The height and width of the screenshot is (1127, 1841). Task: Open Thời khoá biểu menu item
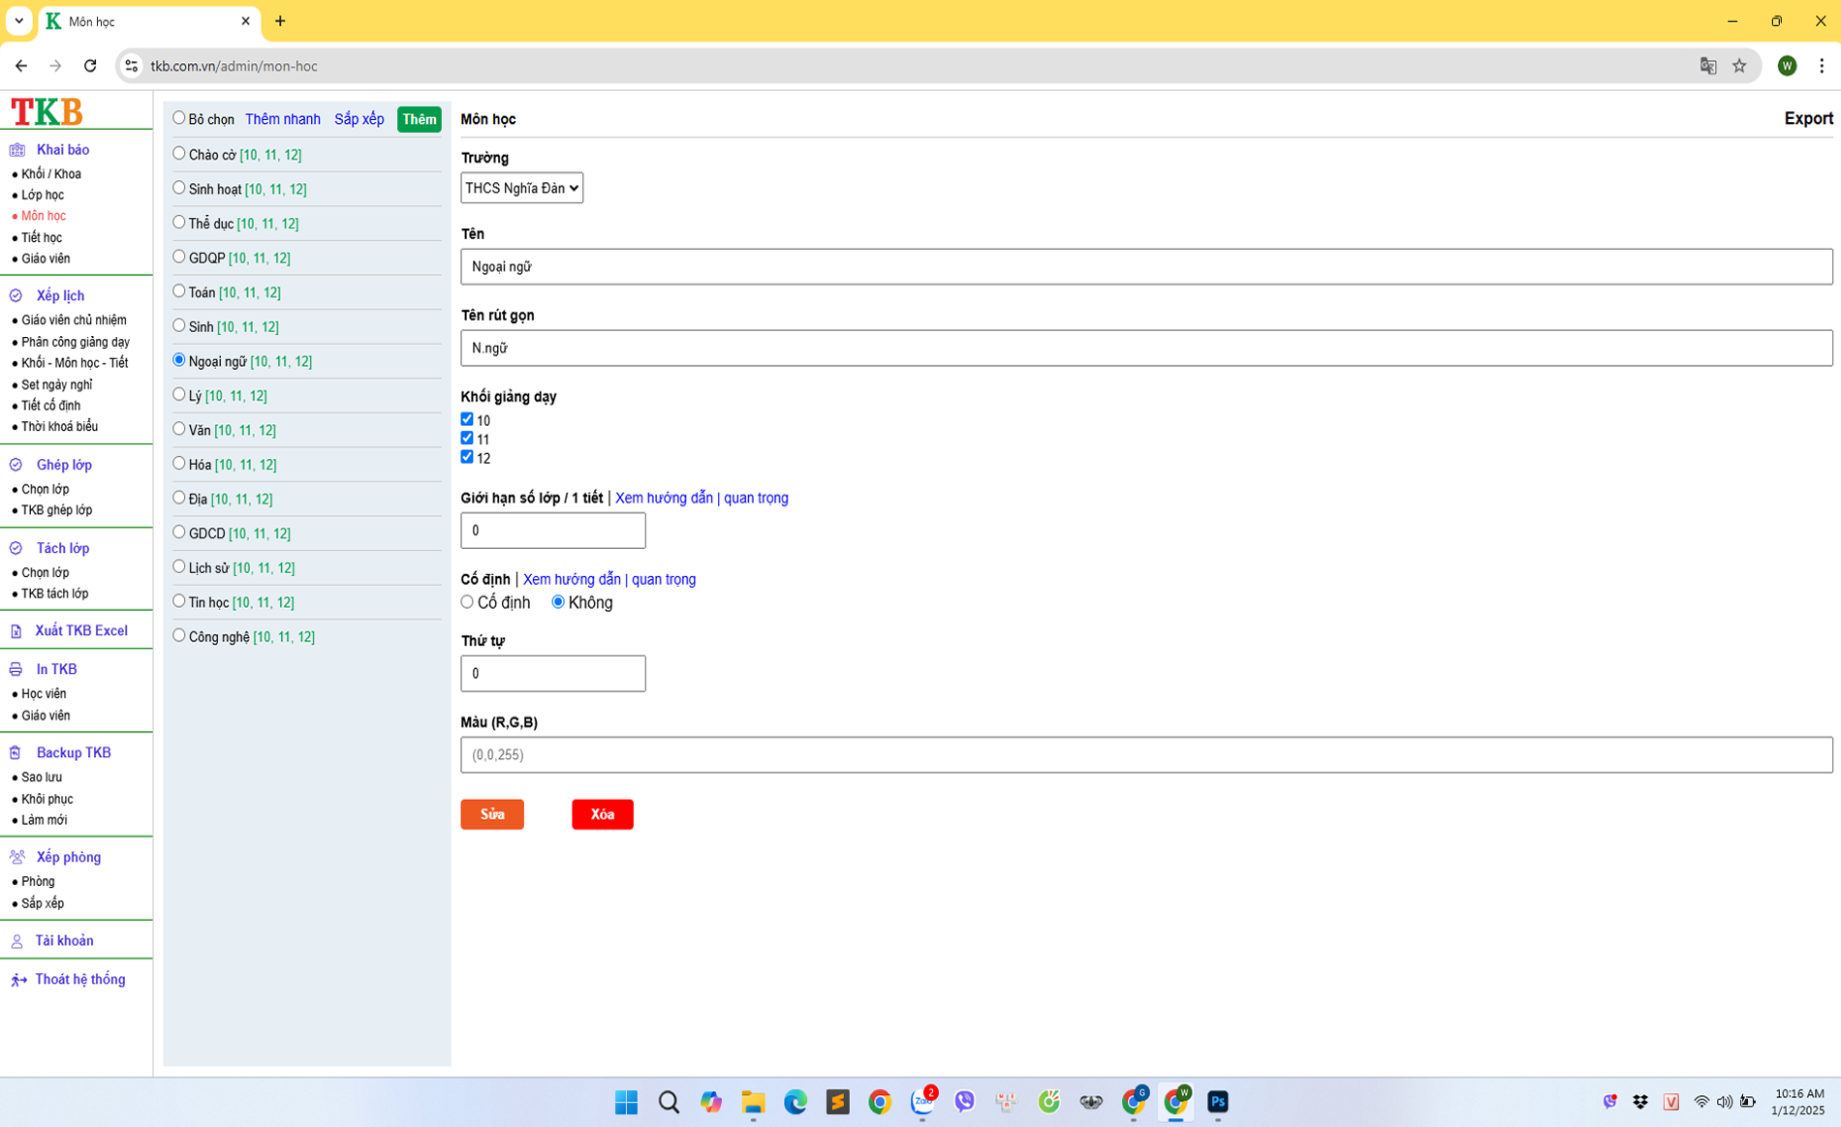pos(59,426)
